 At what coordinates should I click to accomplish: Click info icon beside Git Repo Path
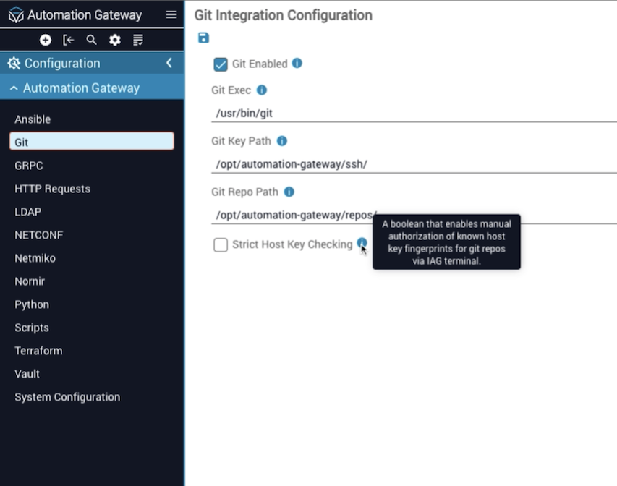click(x=289, y=192)
